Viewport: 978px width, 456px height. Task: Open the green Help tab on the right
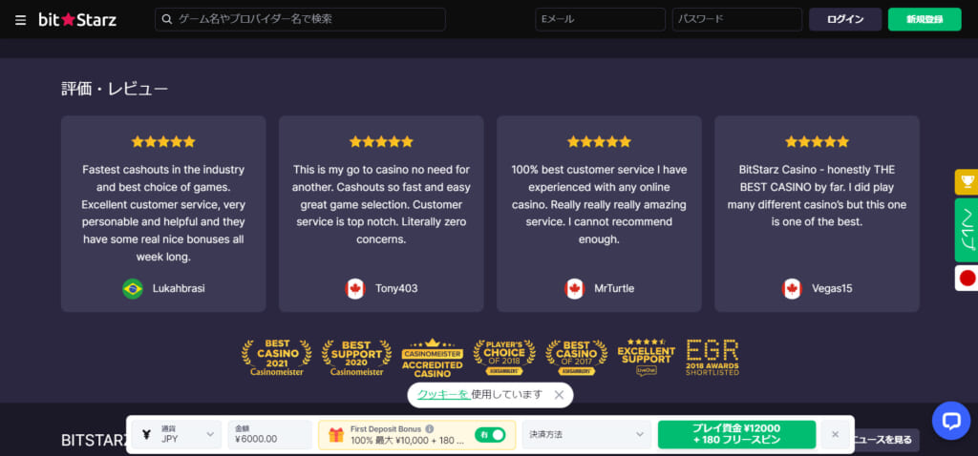point(967,230)
